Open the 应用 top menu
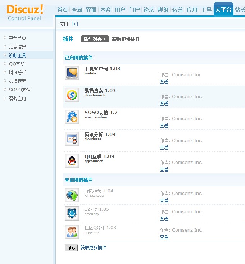Viewport: 245px width, 264px height. (x=192, y=10)
